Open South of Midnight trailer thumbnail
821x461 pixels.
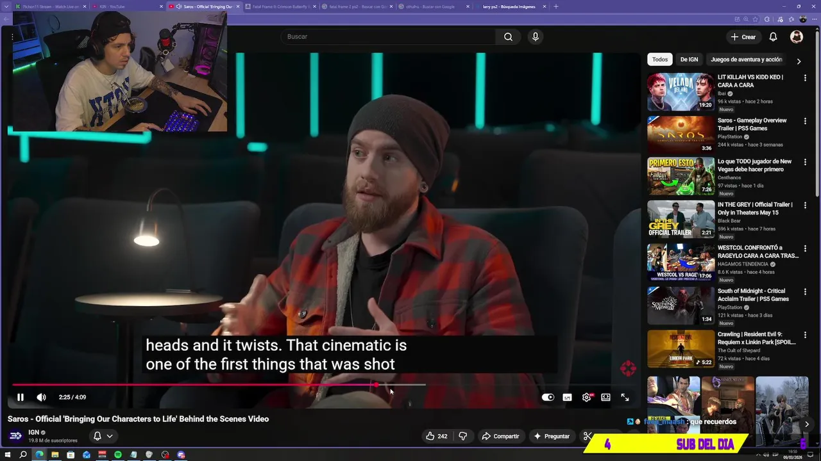[x=681, y=305]
